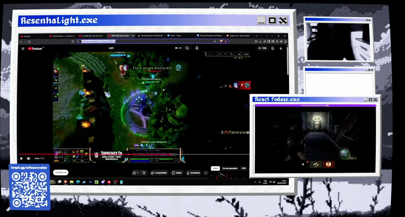Open Steam from the taskbar
The image size is (405, 217).
(x=84, y=182)
